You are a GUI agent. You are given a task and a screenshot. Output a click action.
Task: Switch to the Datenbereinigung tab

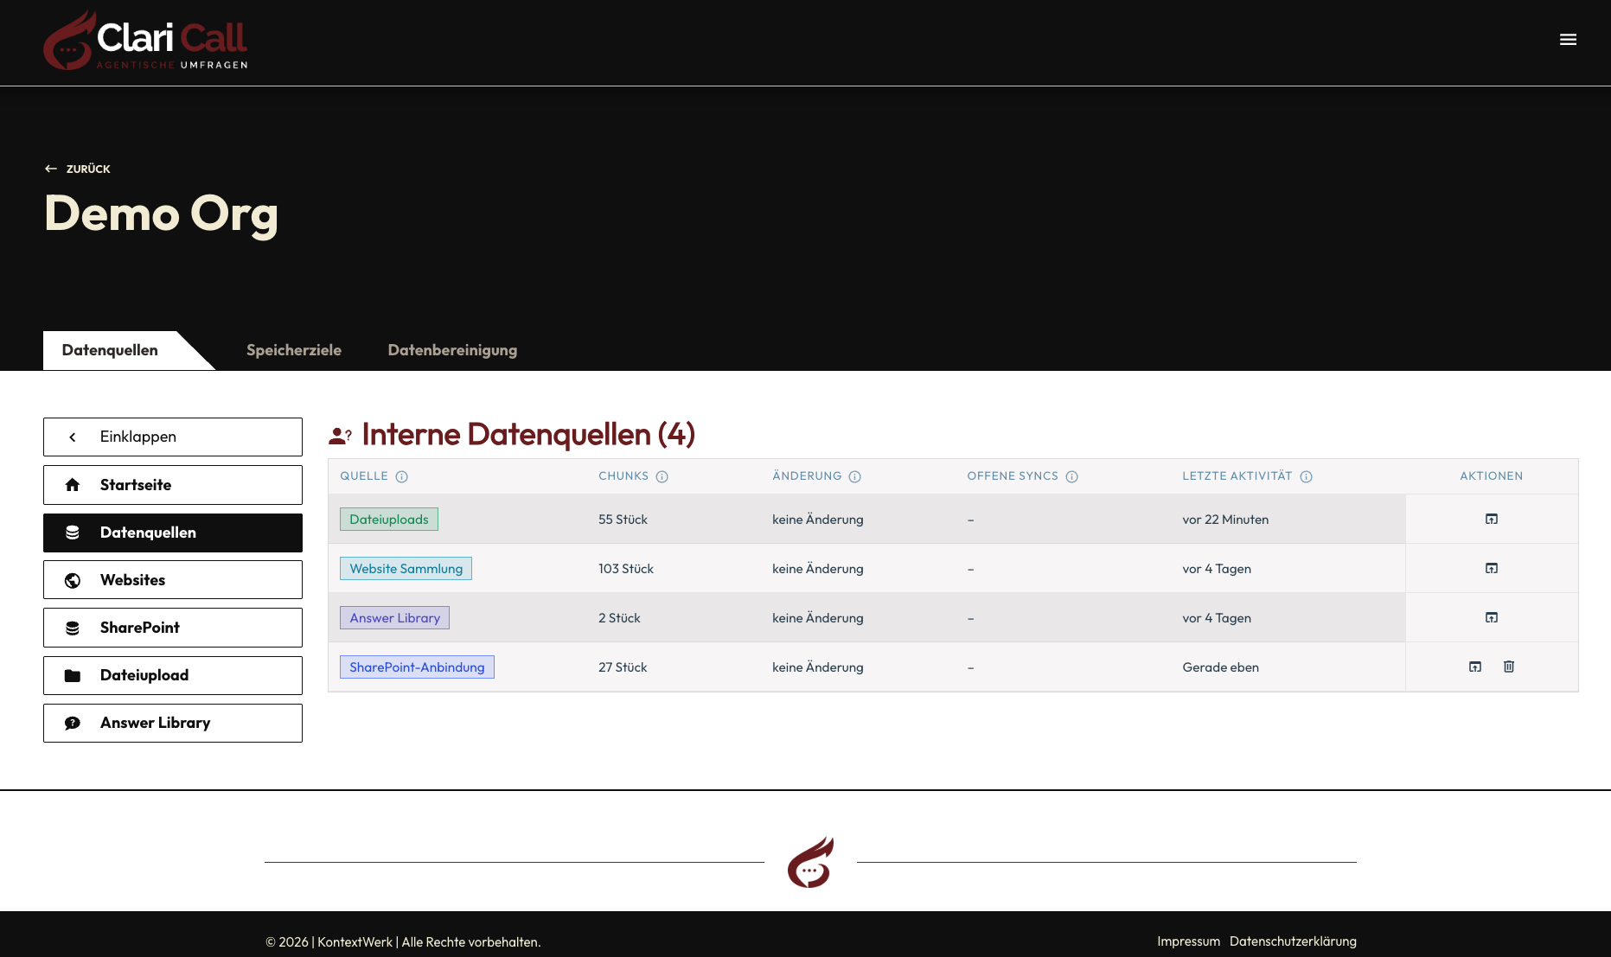[x=452, y=350]
